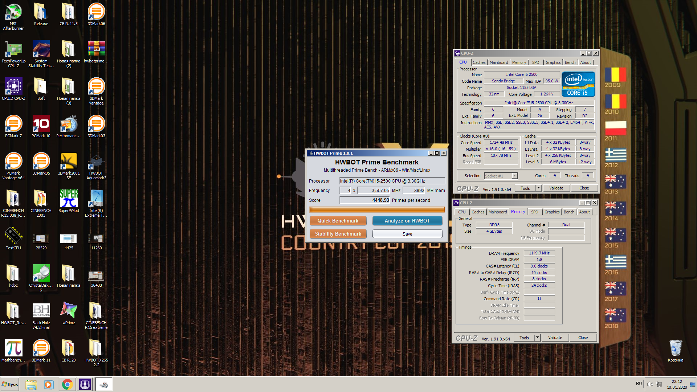Switch to Caches tab in top CPU-Z
697x392 pixels.
479,62
